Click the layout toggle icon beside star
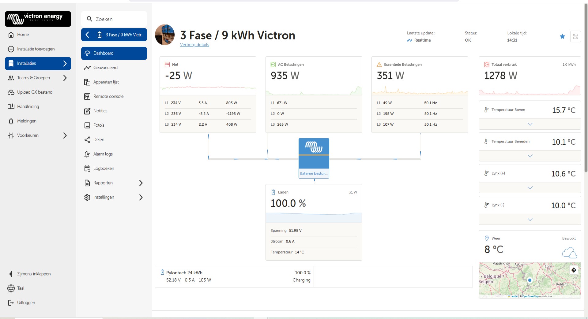The image size is (588, 319). pyautogui.click(x=575, y=37)
